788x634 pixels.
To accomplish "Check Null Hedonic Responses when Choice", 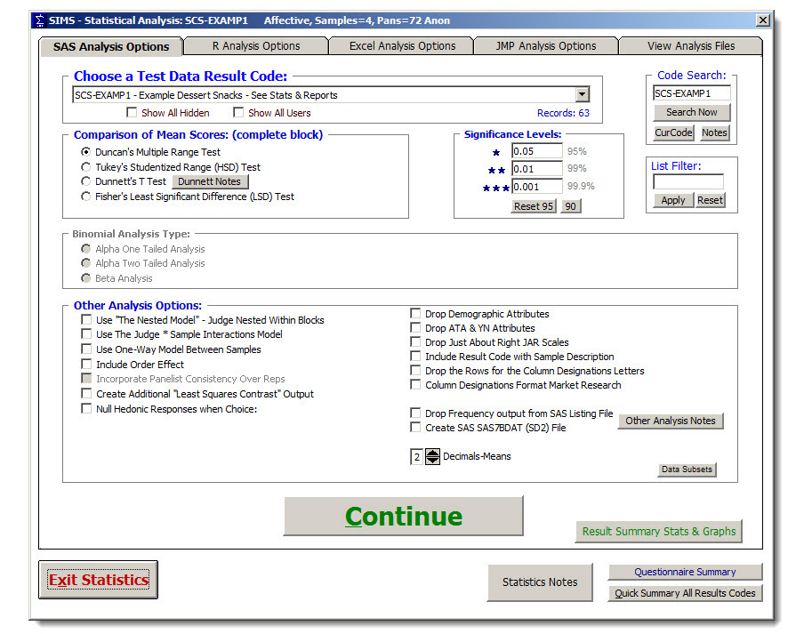I will pos(86,408).
